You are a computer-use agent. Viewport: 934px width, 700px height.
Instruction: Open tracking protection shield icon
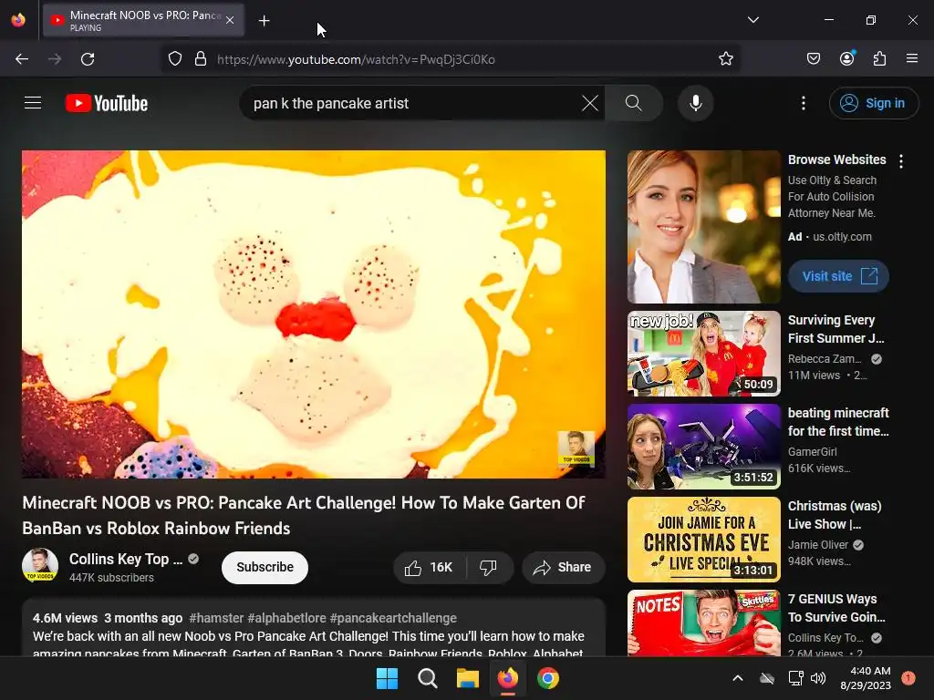174,59
